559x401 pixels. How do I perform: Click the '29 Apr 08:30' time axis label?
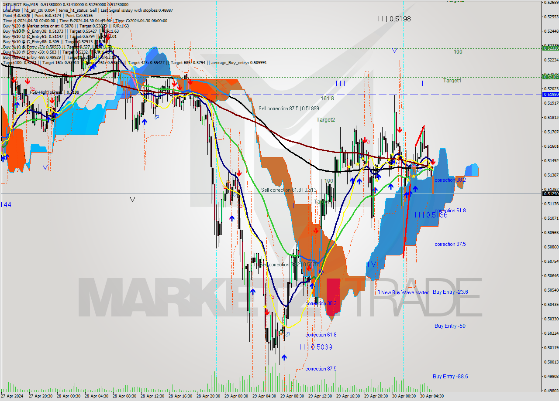293,396
